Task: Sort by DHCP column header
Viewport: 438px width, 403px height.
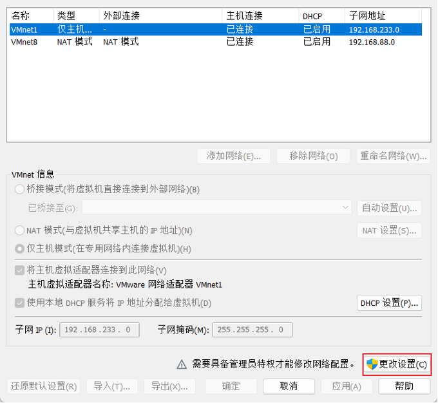Action: pyautogui.click(x=322, y=15)
